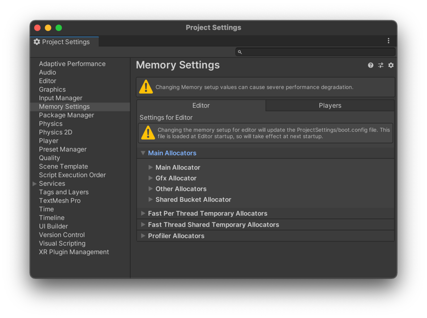Image resolution: width=427 pixels, height=318 pixels.
Task: Click the warning icon in the boot.config notice
Action: [x=147, y=132]
